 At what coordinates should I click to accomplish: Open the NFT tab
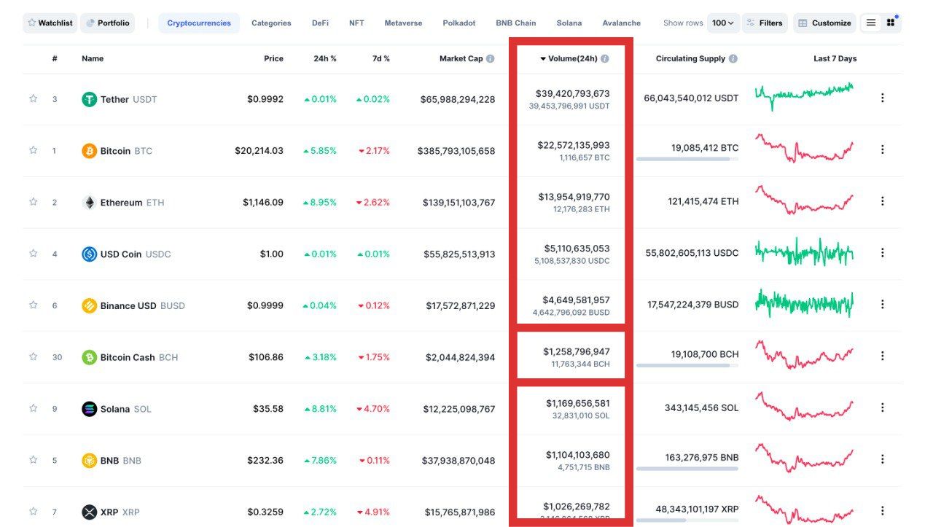pyautogui.click(x=356, y=23)
